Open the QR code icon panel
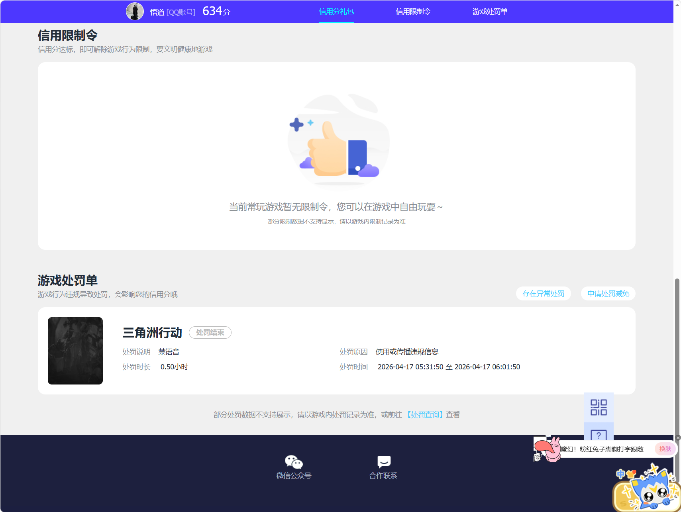Image resolution: width=681 pixels, height=512 pixels. tap(599, 408)
